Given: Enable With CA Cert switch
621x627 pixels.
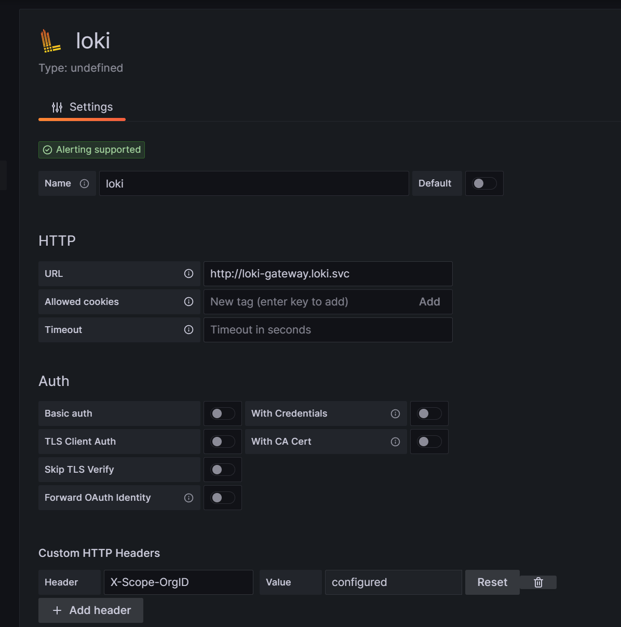Looking at the screenshot, I should [x=429, y=442].
